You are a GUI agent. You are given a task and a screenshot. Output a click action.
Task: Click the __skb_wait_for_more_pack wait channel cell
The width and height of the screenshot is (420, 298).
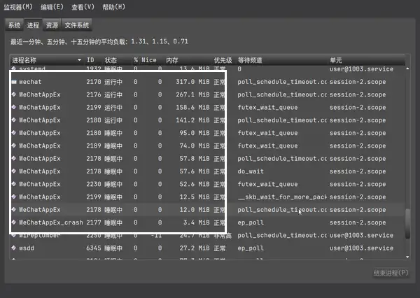(x=282, y=197)
